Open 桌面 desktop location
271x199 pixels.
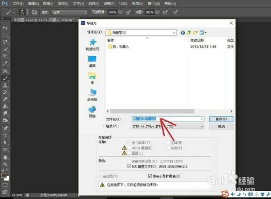point(92,62)
